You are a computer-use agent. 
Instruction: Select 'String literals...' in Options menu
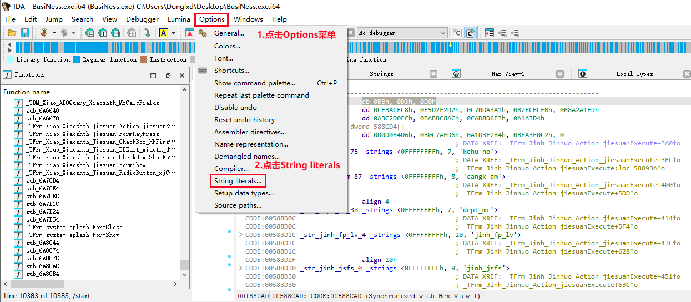[238, 181]
